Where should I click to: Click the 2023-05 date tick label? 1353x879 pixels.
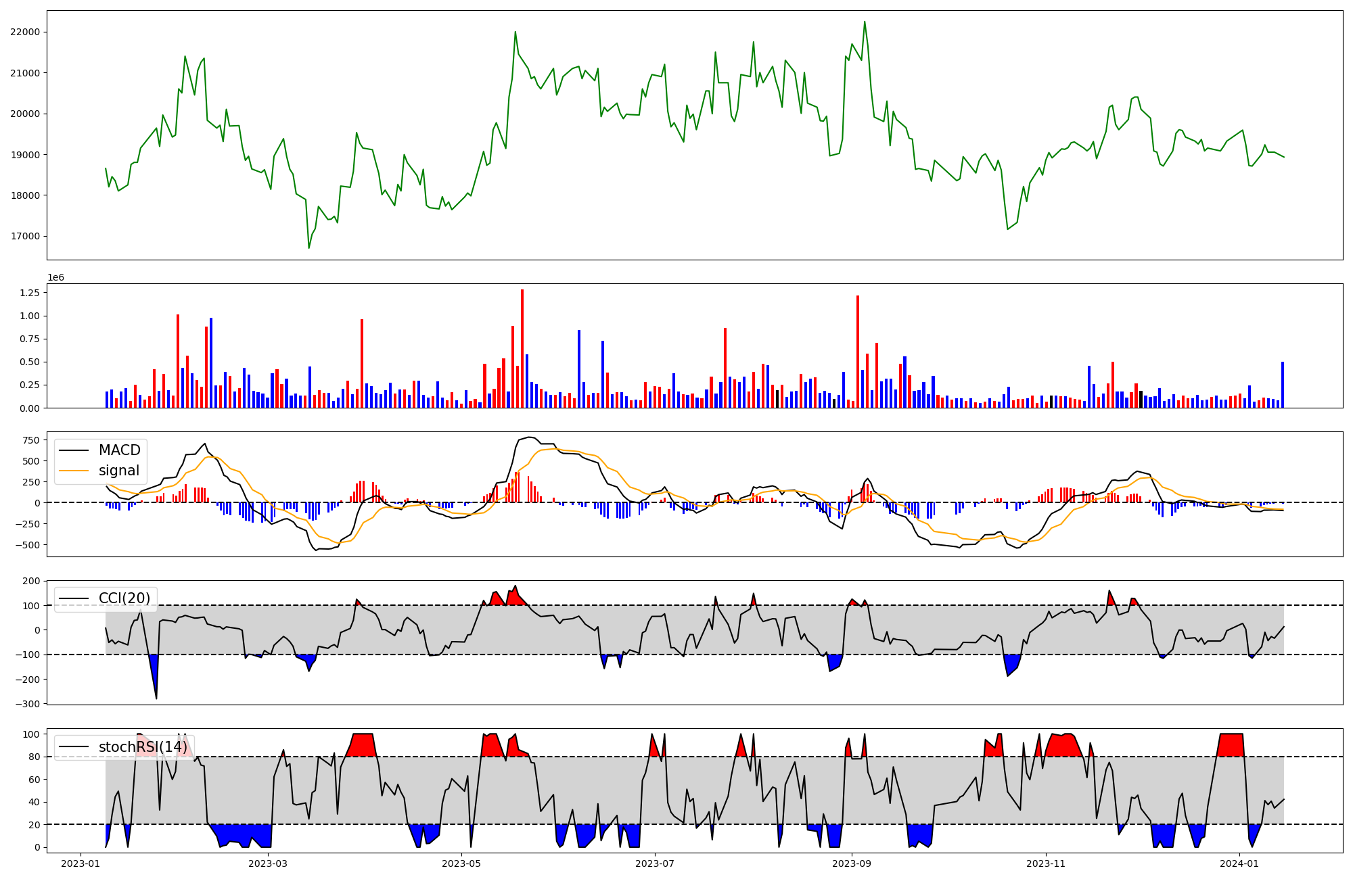(x=461, y=863)
